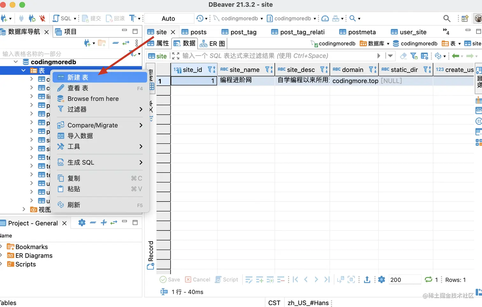The height and width of the screenshot is (307, 482).
Task: Click the green back arrow
Action: coord(456,56)
